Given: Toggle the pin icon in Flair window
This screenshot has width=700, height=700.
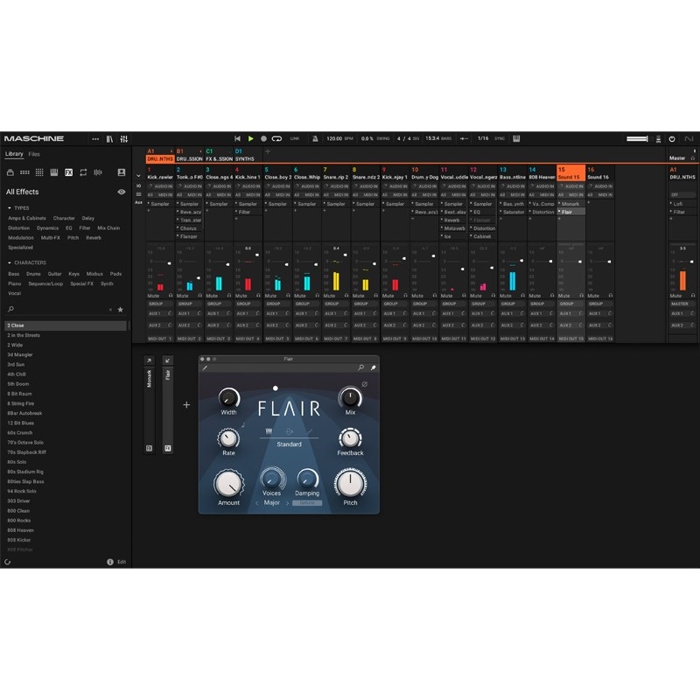Looking at the screenshot, I should [374, 367].
